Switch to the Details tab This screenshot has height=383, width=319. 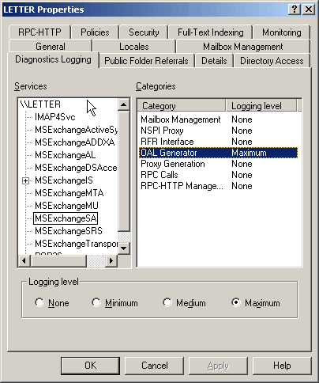point(214,61)
